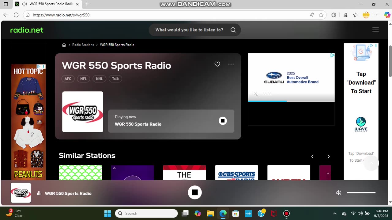Click the WGR 550 station logo image

83,112
